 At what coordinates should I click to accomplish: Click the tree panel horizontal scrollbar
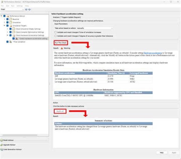click(x=20, y=135)
